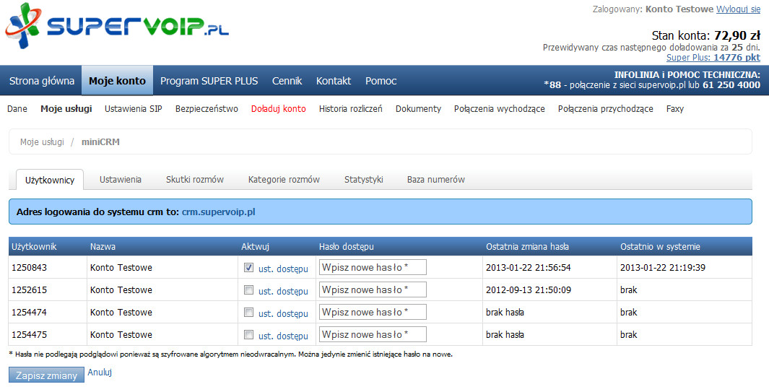The width and height of the screenshot is (769, 392).
Task: Switch to Skutki rozmów tab
Action: [195, 180]
